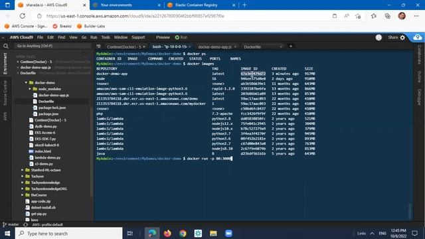Open the AWS Console bookmark
The width and height of the screenshot is (425, 239).
pyautogui.click(x=26, y=27)
